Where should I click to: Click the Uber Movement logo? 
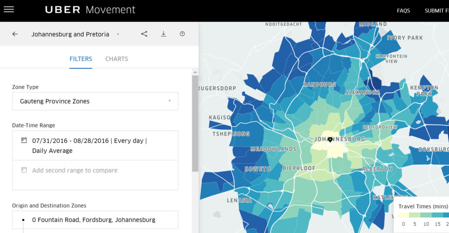[x=90, y=10]
